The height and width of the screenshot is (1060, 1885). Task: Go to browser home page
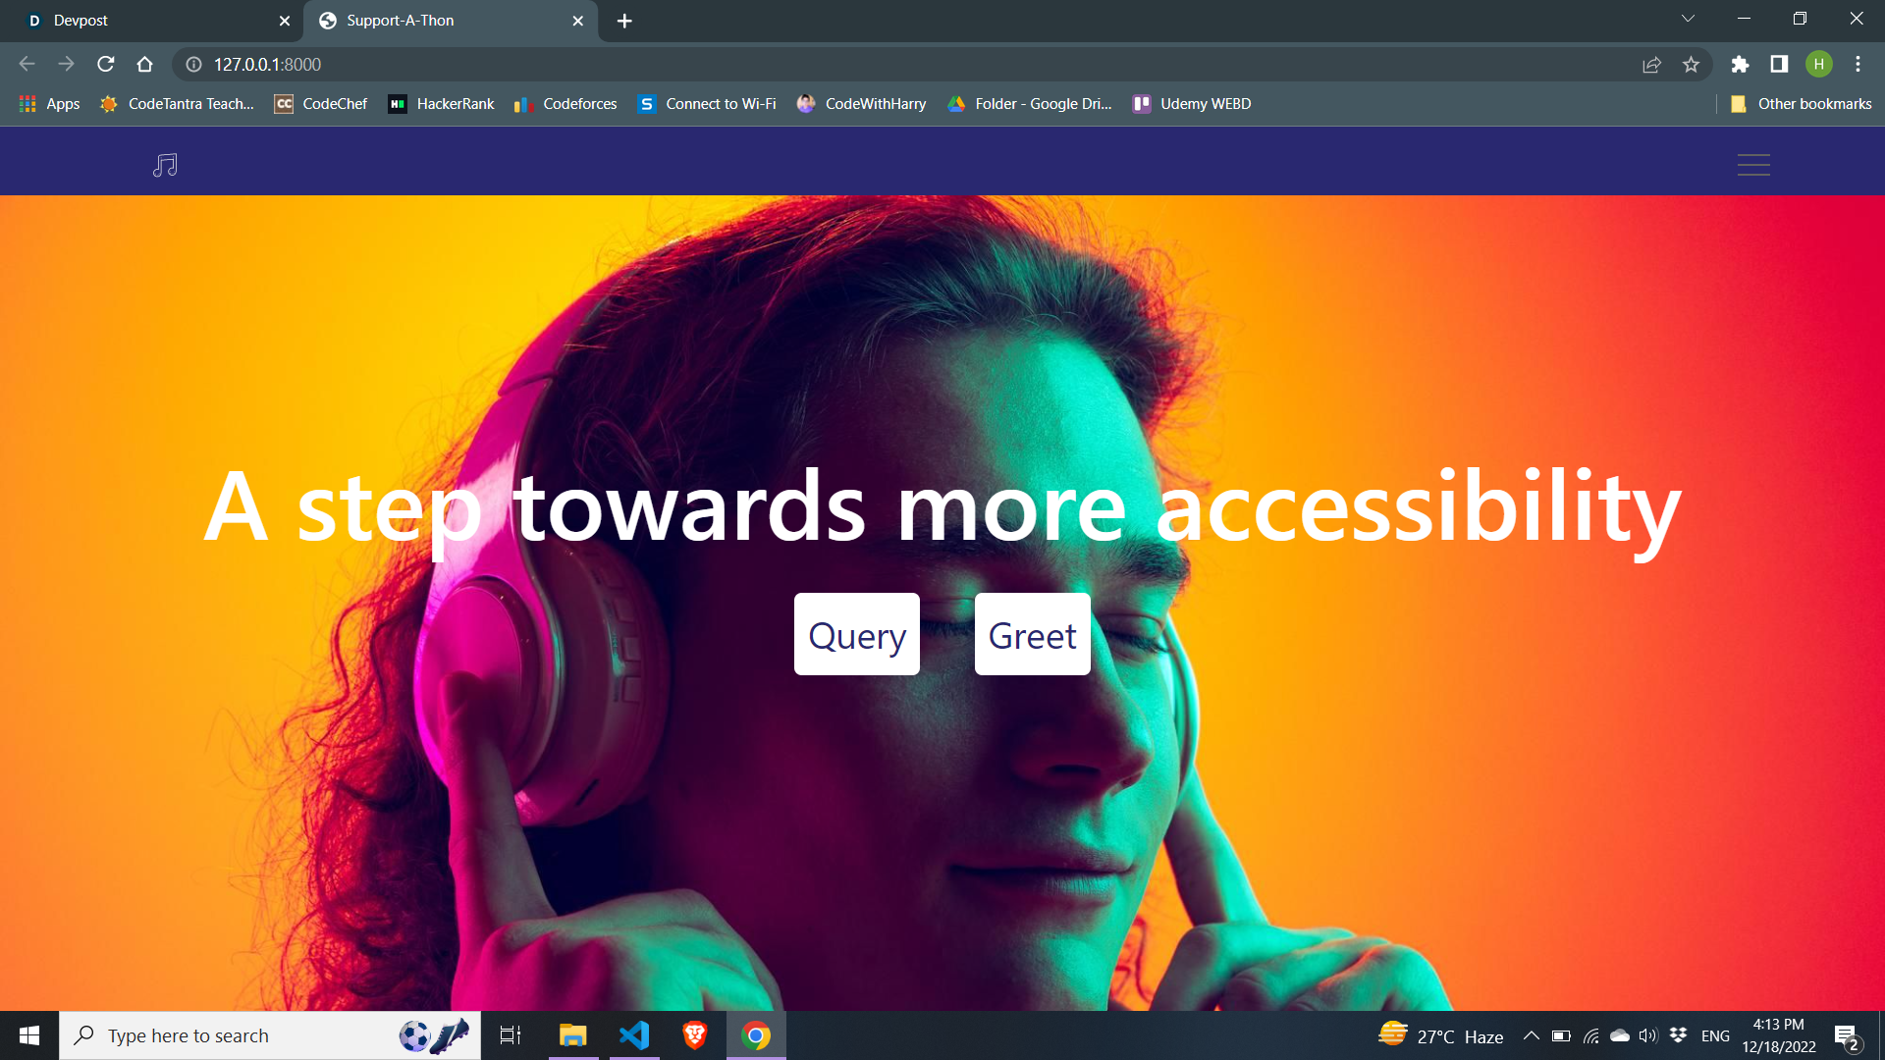(145, 65)
